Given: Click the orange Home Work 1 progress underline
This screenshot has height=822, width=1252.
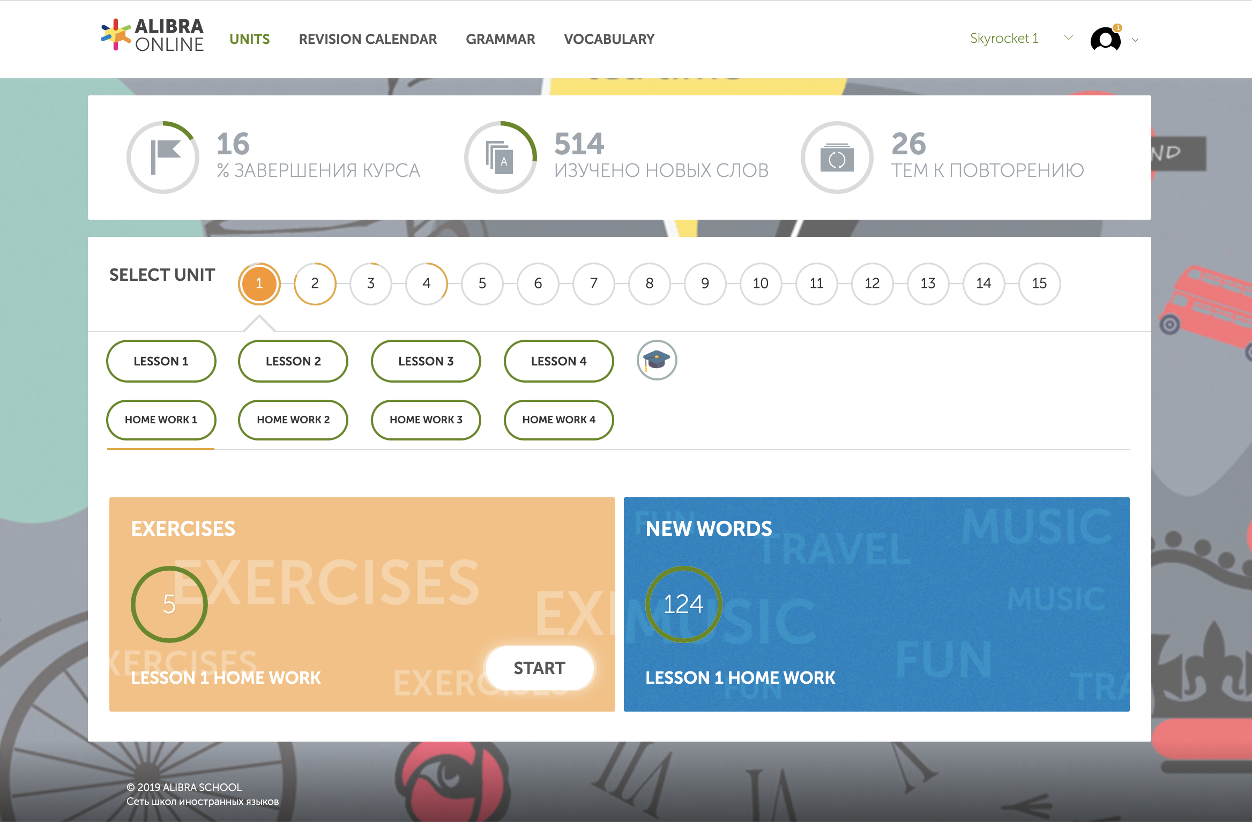Looking at the screenshot, I should 161,450.
